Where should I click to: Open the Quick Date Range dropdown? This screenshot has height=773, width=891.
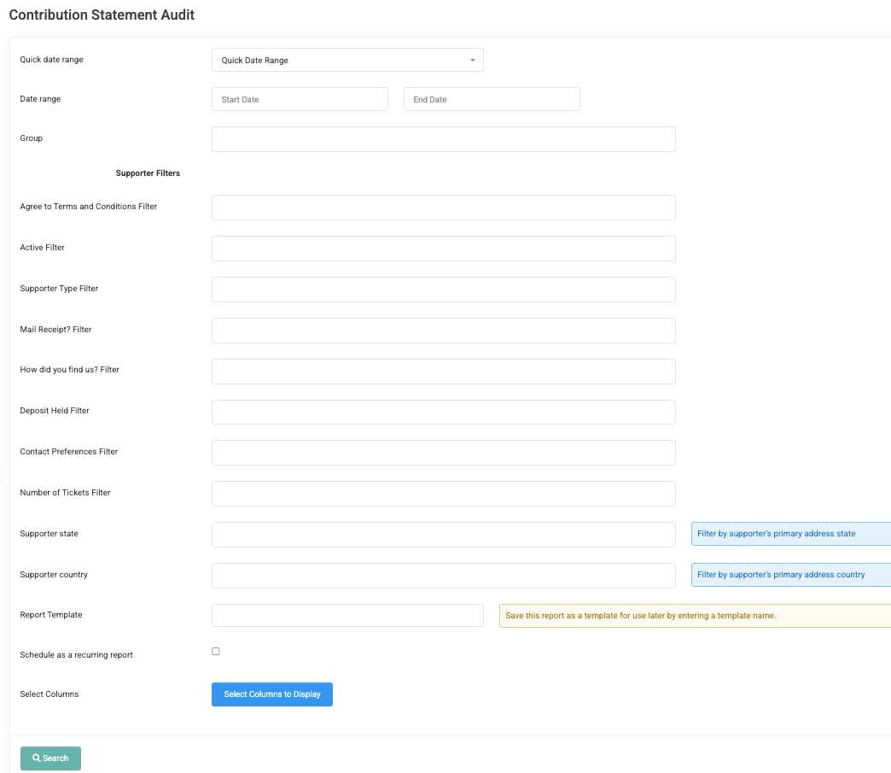(346, 60)
